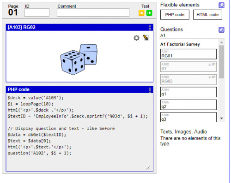231x183 pixels.
Task: Click the line "question('A102', $i + 1);"
Action: [x=39, y=153]
